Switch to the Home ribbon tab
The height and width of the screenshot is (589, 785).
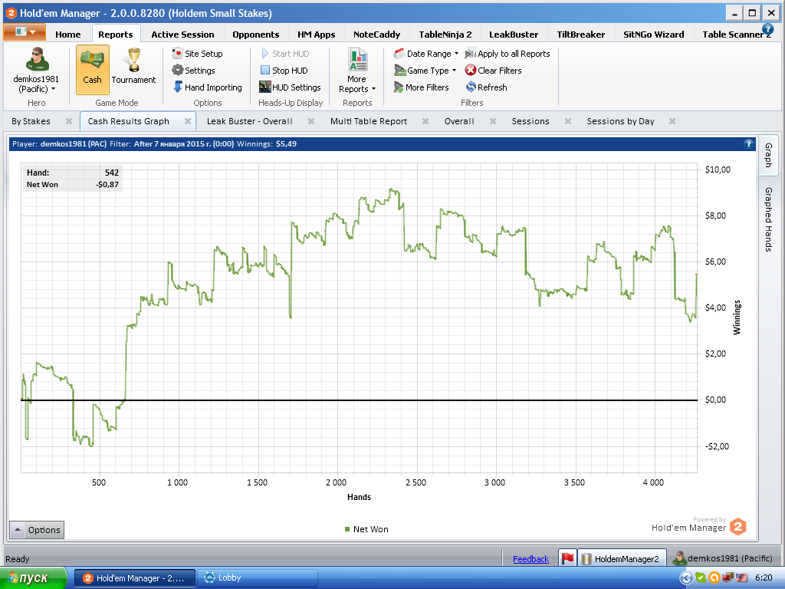coord(68,34)
